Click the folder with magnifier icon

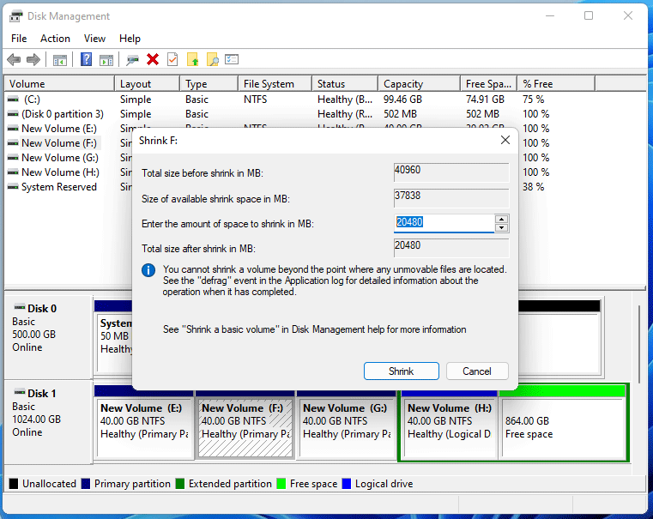tap(213, 59)
